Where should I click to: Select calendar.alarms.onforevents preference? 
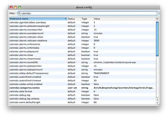[x=82, y=44]
